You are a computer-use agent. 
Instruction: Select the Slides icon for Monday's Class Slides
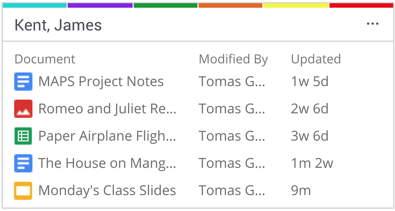[x=23, y=190]
